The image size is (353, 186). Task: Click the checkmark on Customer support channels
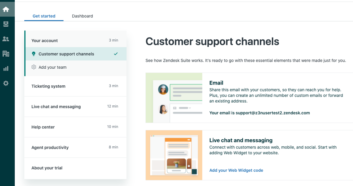tap(116, 54)
